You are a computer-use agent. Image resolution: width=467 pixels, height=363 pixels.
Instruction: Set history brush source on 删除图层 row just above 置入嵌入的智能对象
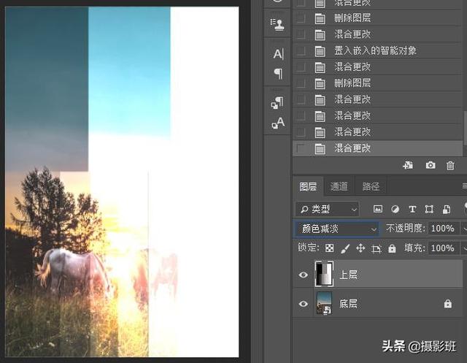coord(301,18)
